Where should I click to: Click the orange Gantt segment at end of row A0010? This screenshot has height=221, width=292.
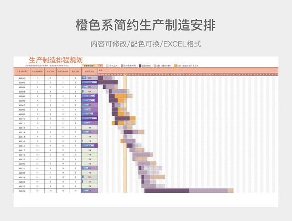(132, 118)
